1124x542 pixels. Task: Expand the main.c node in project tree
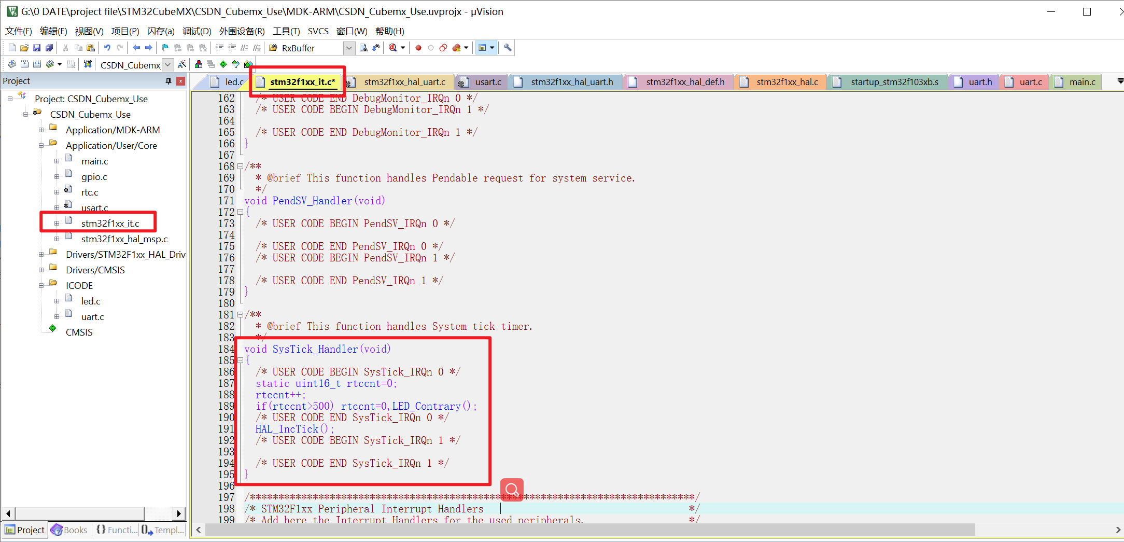[x=57, y=161]
